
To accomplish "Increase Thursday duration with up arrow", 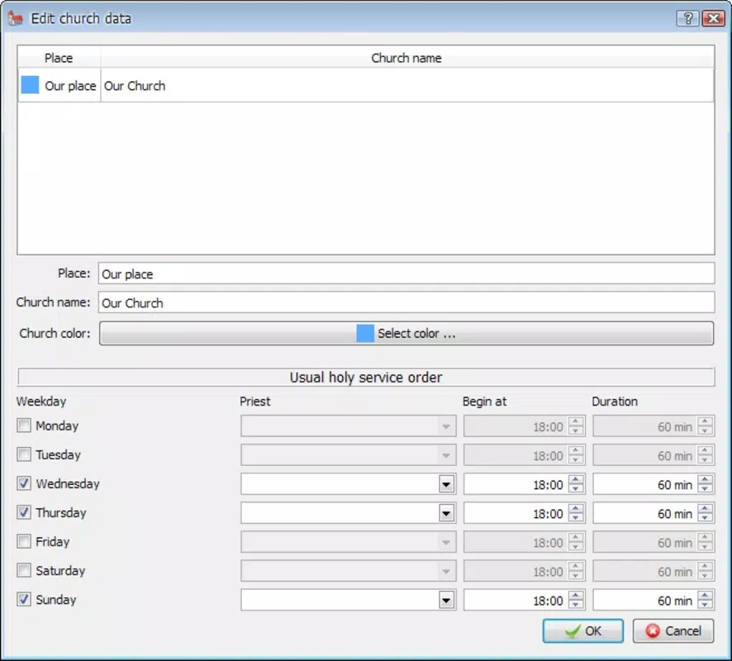I will [x=706, y=508].
